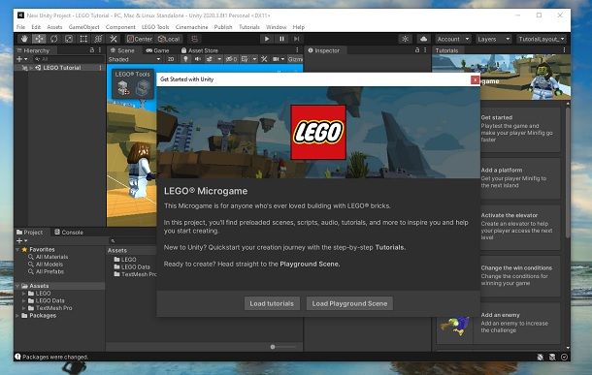Switch to the Game tab
This screenshot has height=375, width=592.
click(x=158, y=50)
